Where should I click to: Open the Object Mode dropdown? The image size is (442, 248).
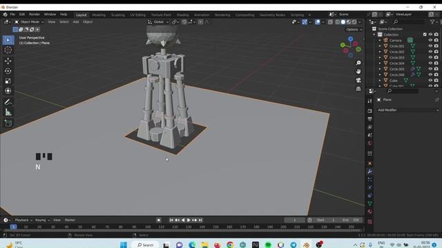pyautogui.click(x=29, y=22)
